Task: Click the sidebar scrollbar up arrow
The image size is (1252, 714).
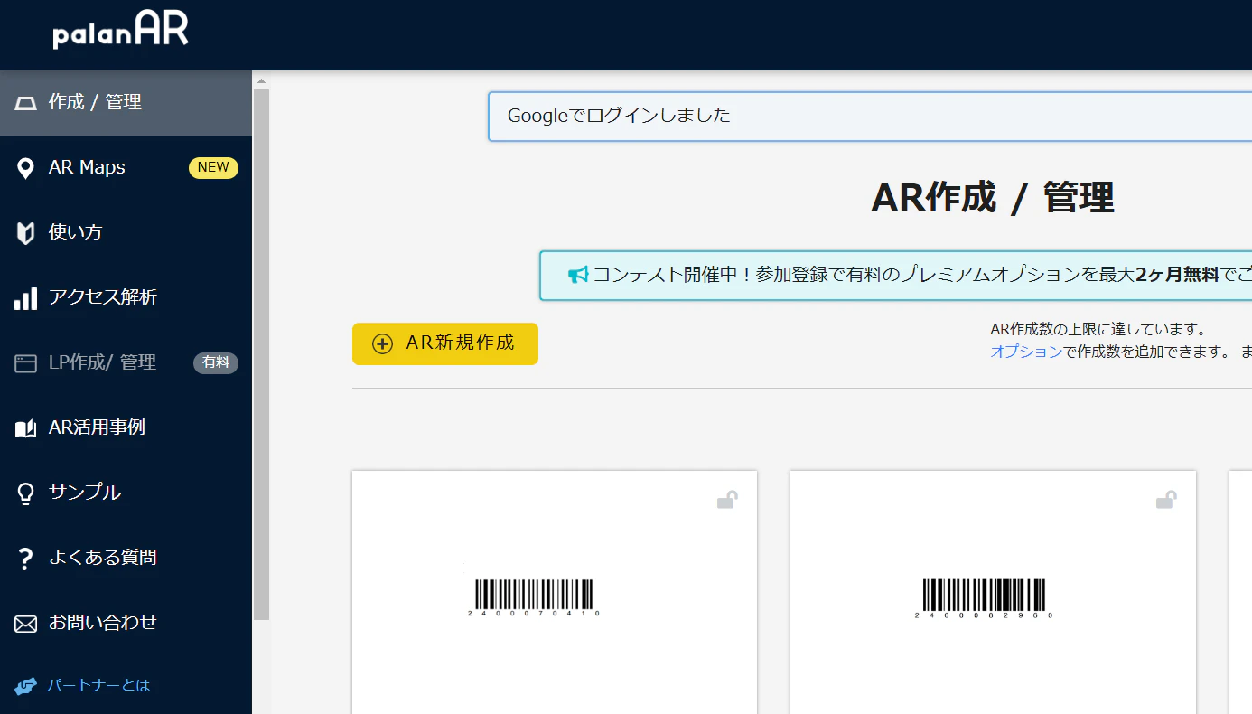Action: click(x=261, y=80)
